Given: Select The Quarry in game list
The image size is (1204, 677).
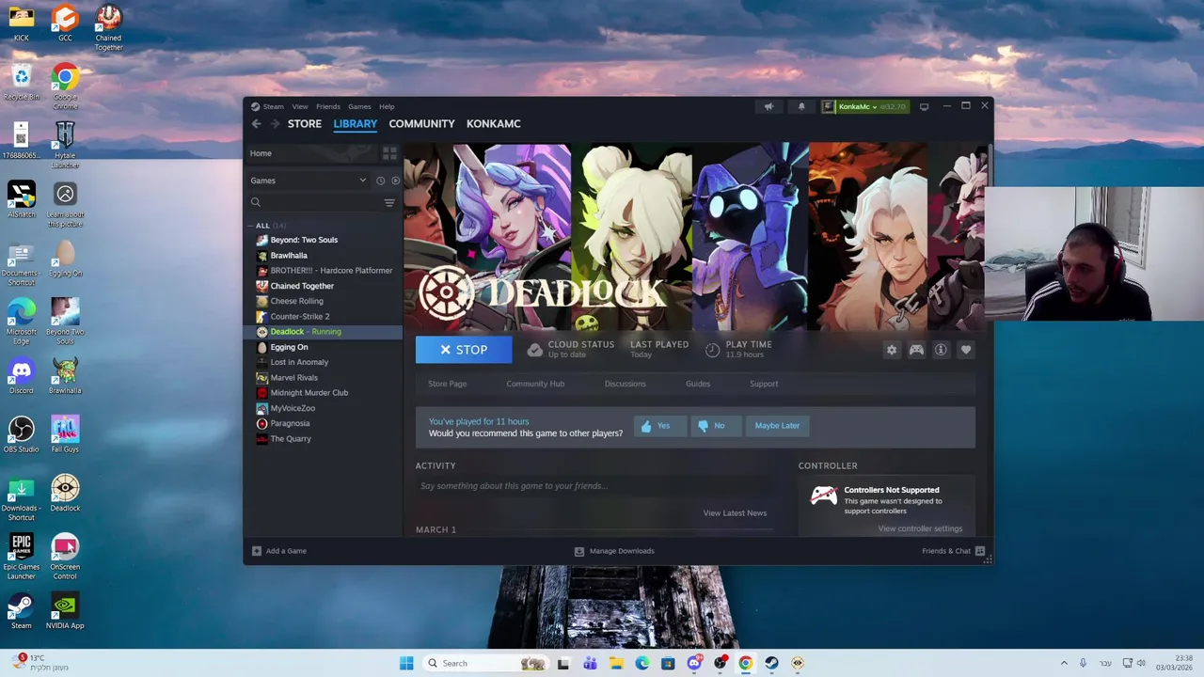Looking at the screenshot, I should 324,438.
